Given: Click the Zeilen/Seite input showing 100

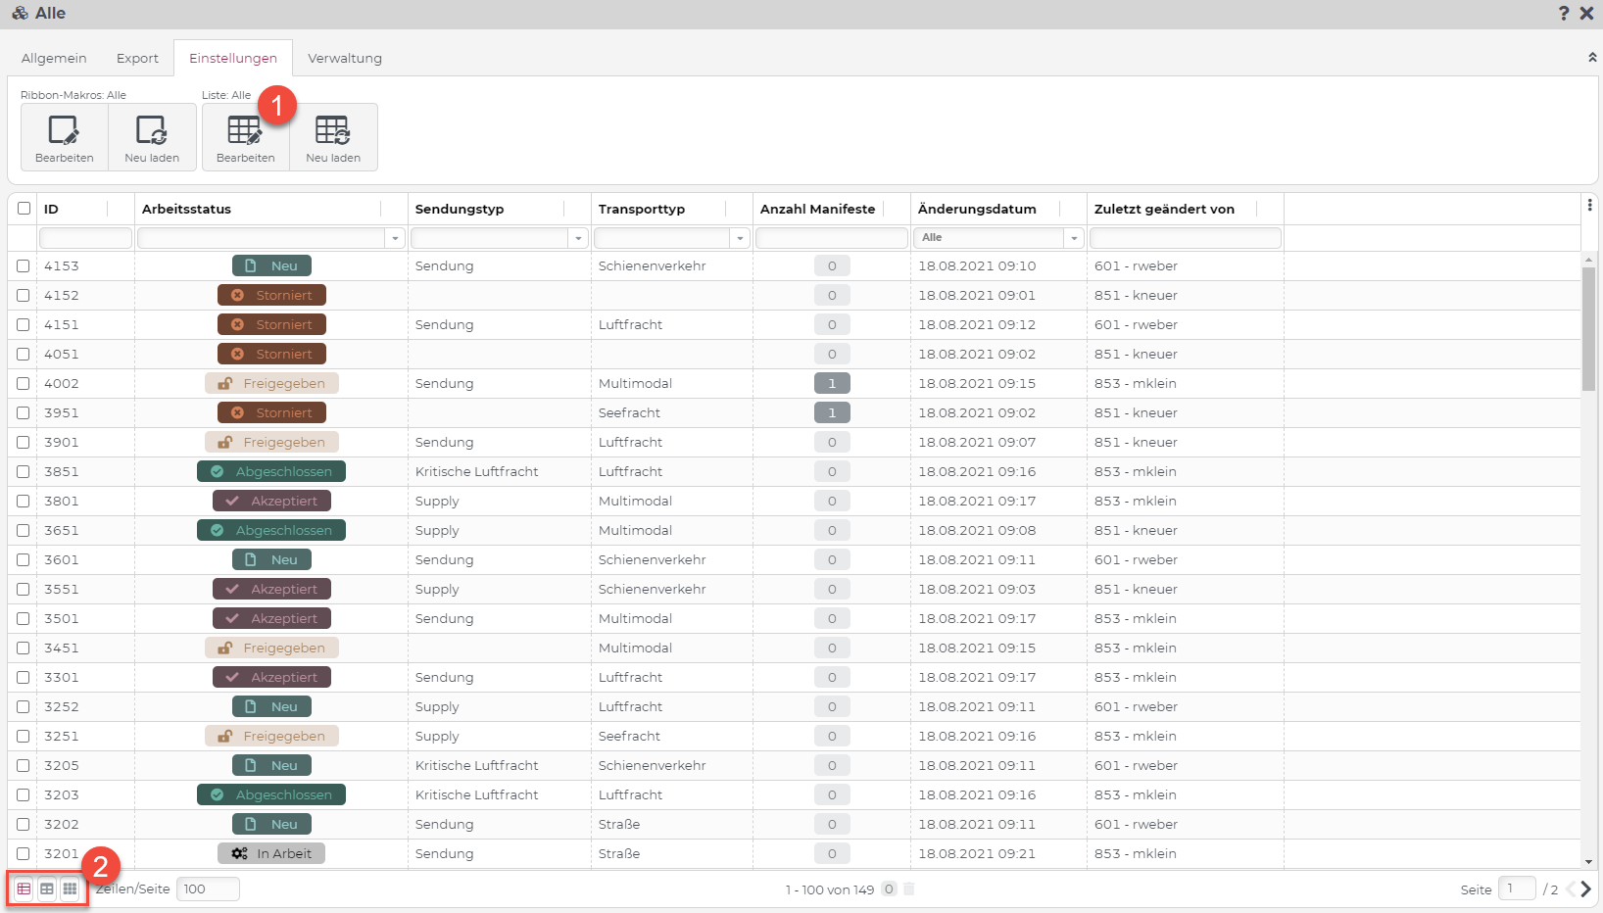Looking at the screenshot, I should [x=208, y=889].
